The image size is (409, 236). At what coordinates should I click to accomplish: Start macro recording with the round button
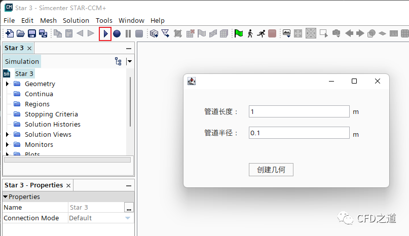(117, 33)
